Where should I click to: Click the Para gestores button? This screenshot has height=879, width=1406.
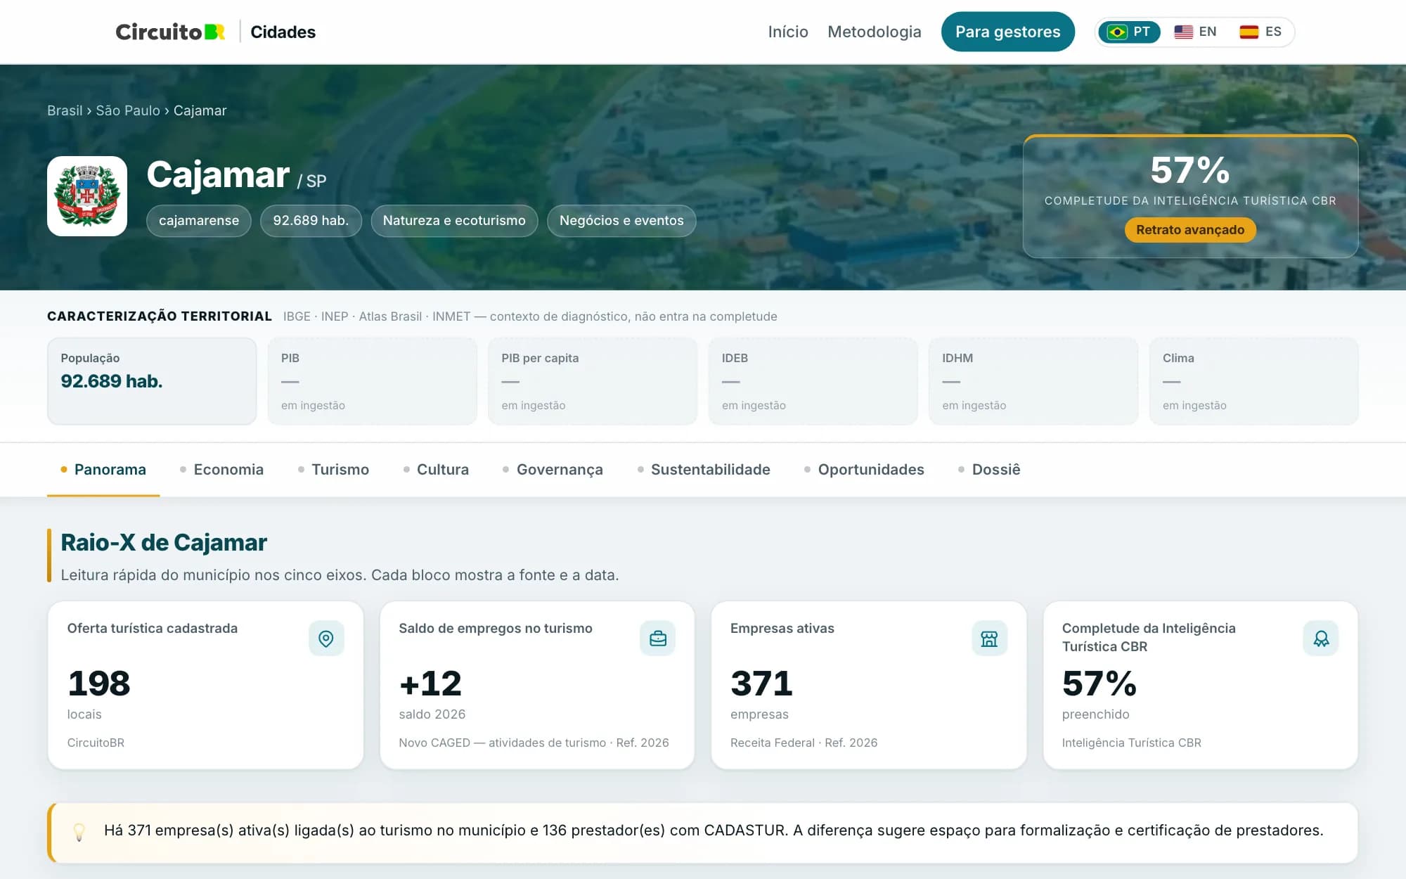pyautogui.click(x=1007, y=32)
